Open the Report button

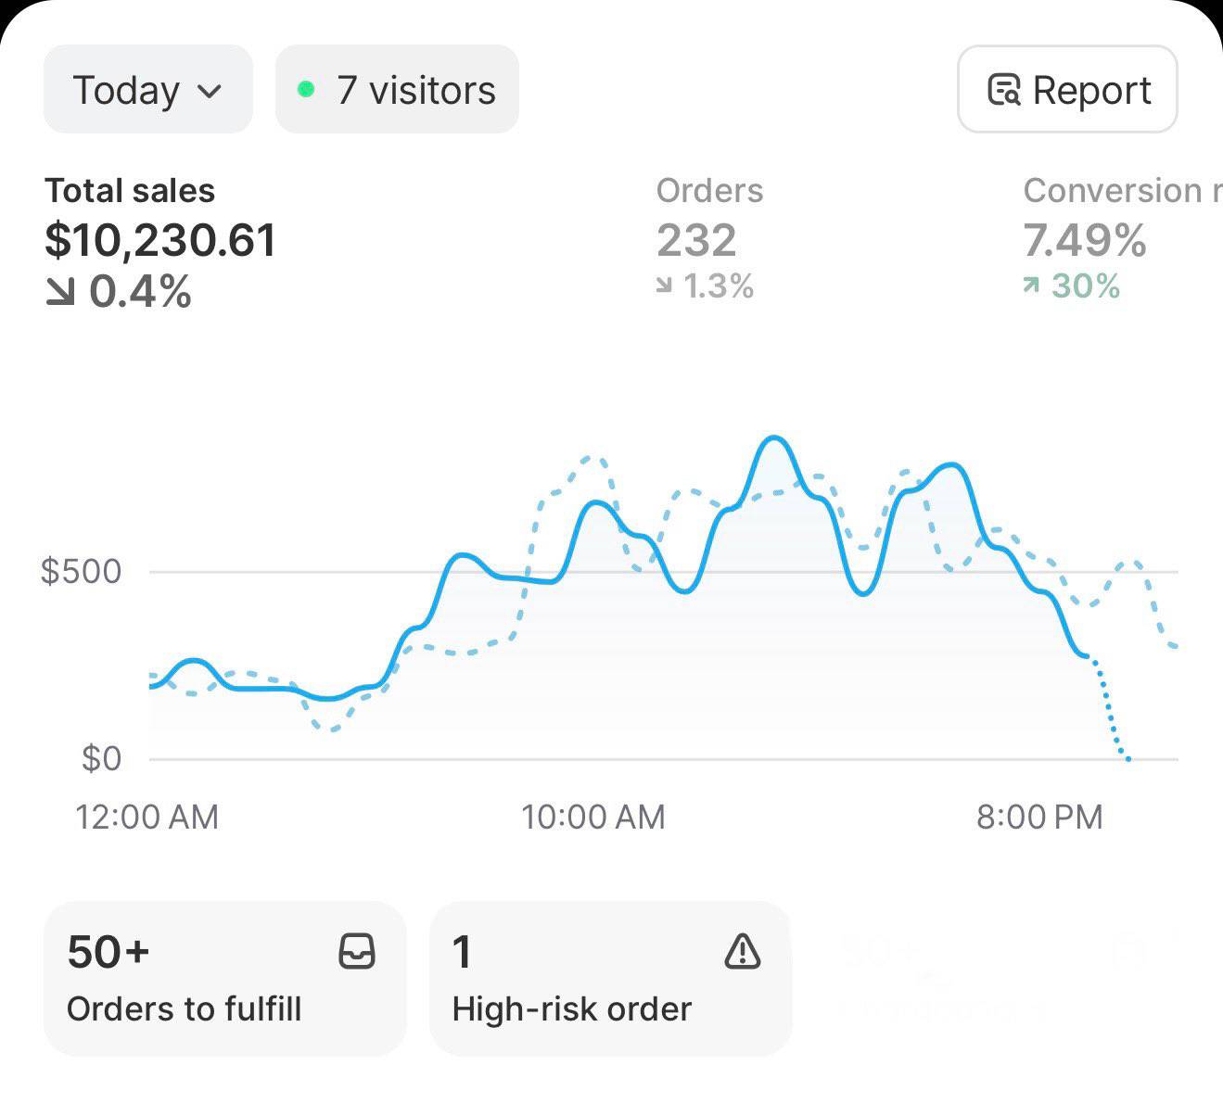[1067, 90]
